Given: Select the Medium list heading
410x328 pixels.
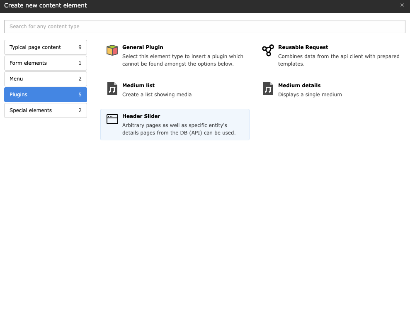Looking at the screenshot, I should click(138, 86).
